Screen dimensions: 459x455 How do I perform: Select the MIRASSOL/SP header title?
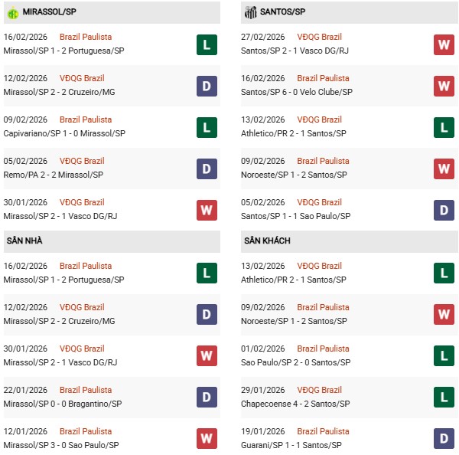tap(49, 12)
